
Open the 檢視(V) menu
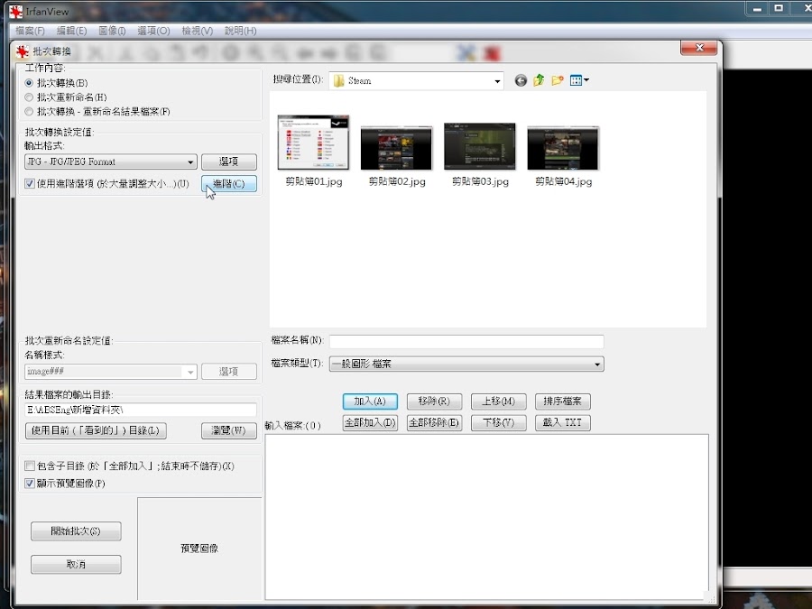(x=198, y=31)
